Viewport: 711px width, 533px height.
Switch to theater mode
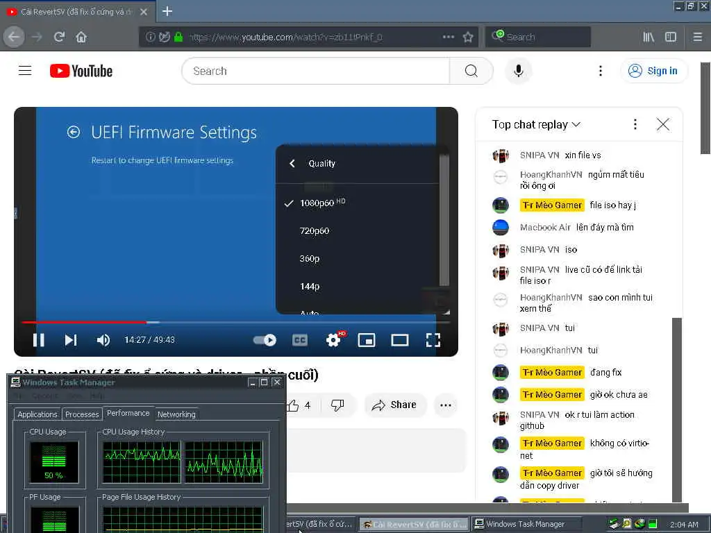click(400, 340)
